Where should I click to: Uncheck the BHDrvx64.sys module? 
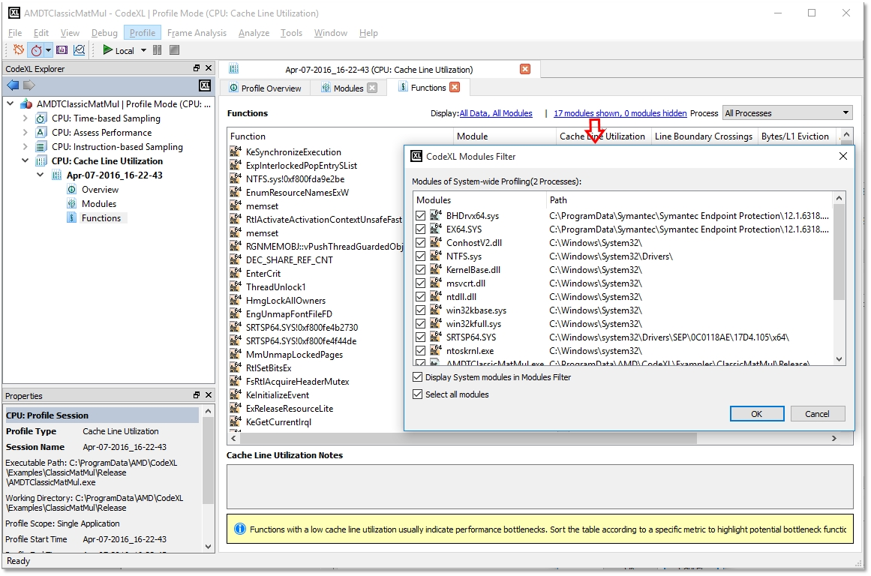421,215
